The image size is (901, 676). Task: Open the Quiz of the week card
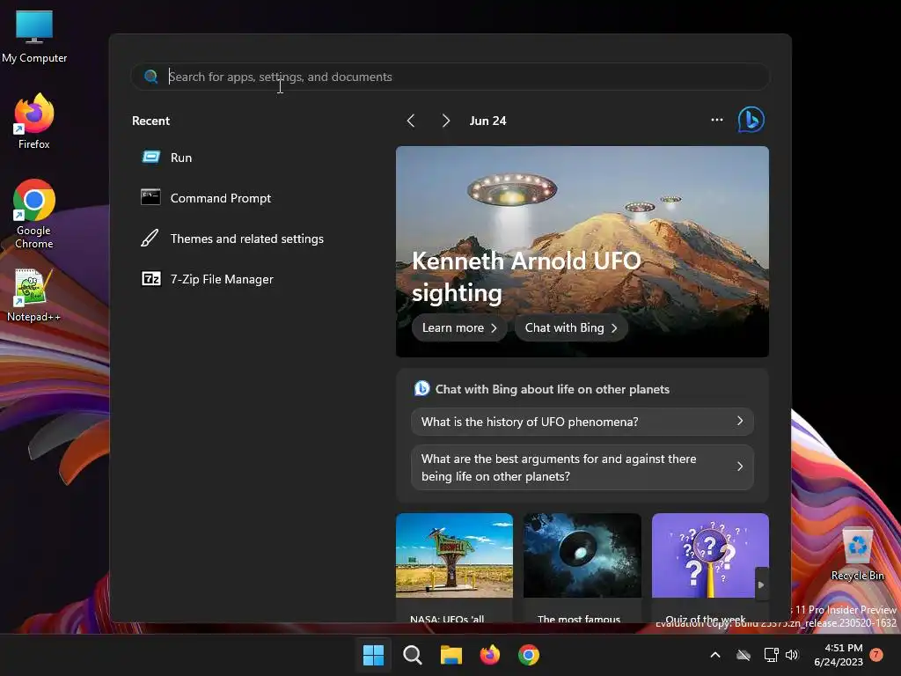pyautogui.click(x=710, y=568)
